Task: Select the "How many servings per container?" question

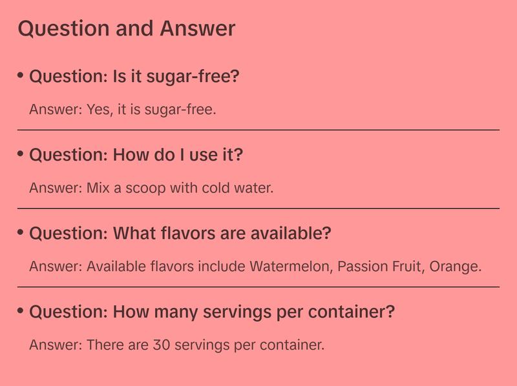Action: [212, 312]
